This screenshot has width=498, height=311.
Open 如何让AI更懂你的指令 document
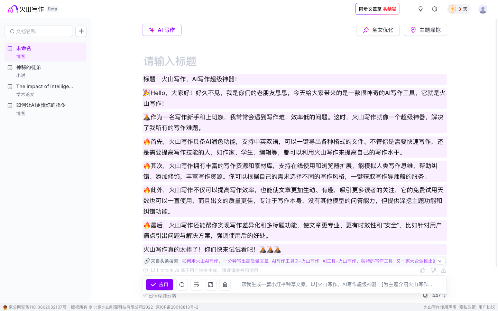click(45, 109)
